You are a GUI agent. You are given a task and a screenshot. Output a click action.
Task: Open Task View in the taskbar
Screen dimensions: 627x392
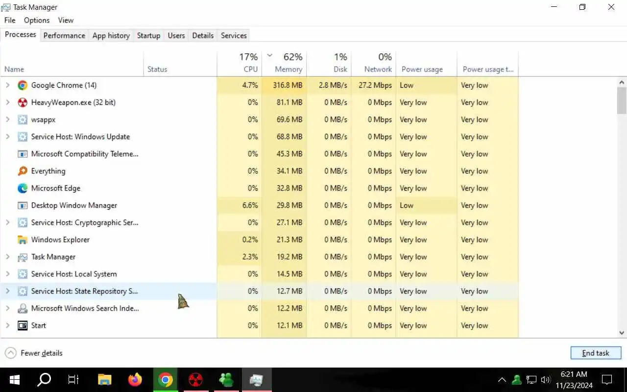pos(73,380)
